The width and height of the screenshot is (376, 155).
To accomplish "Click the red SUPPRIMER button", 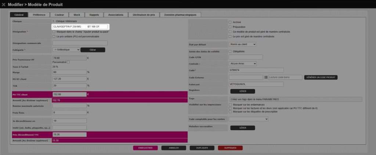I will (230, 148).
